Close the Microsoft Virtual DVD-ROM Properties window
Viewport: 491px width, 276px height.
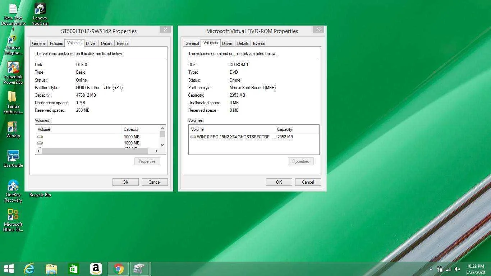tap(319, 30)
